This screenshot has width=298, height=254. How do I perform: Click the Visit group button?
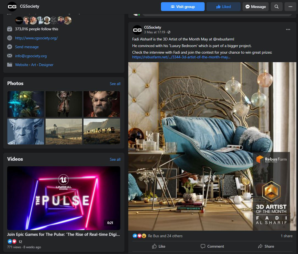coord(183,7)
